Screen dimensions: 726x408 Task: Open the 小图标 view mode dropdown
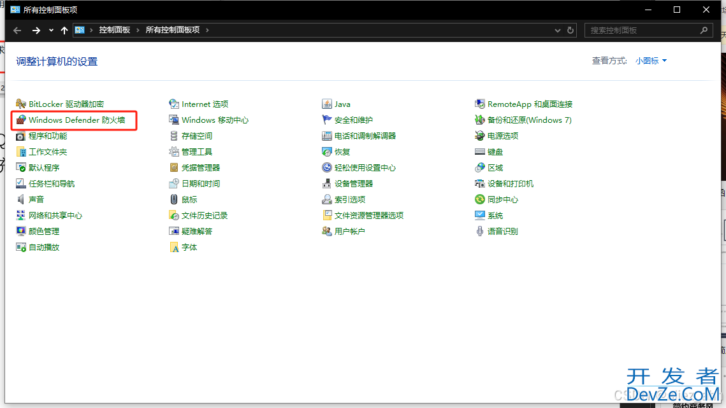point(651,60)
